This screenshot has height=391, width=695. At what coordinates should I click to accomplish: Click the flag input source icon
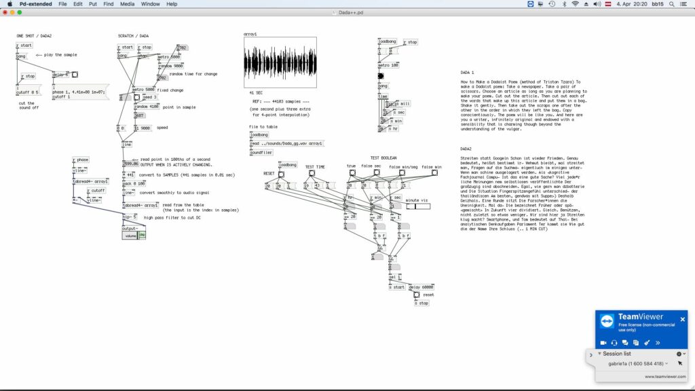click(608, 4)
